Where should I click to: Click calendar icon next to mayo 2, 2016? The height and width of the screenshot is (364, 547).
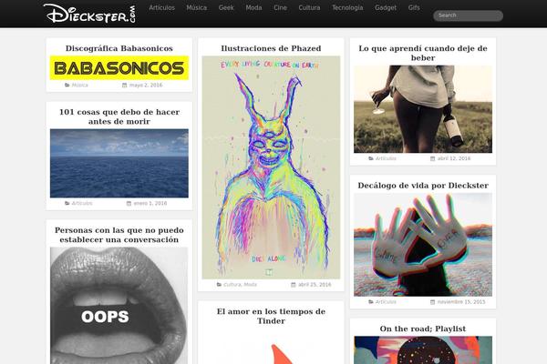(x=124, y=85)
